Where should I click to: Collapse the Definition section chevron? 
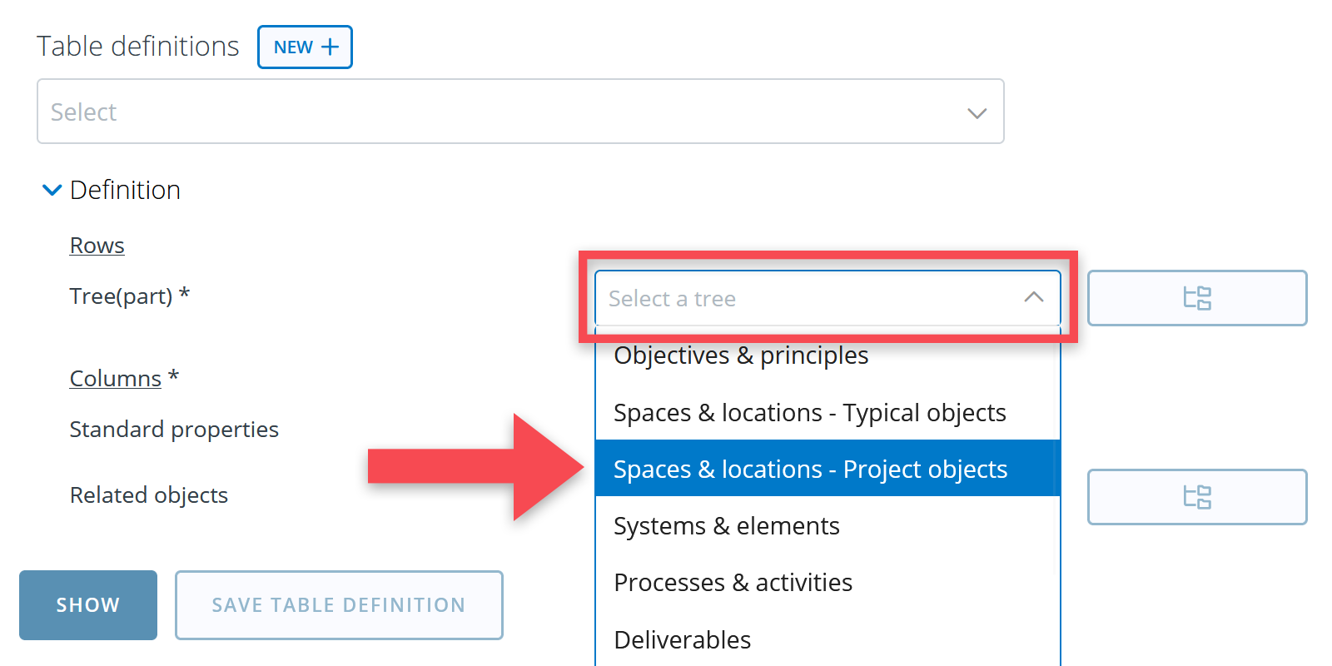click(x=52, y=191)
